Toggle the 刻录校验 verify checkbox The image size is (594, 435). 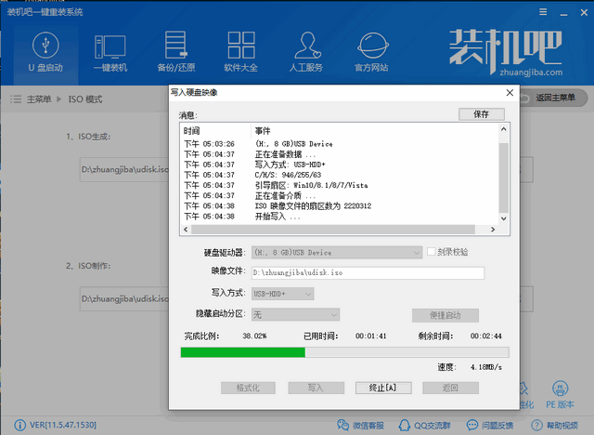click(x=432, y=252)
